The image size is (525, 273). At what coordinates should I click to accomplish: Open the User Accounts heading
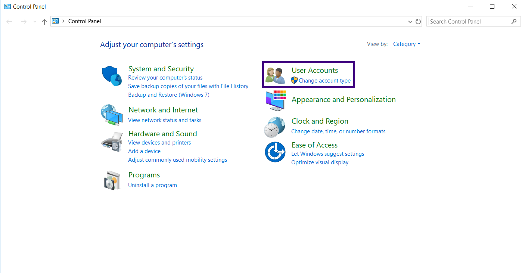[315, 70]
